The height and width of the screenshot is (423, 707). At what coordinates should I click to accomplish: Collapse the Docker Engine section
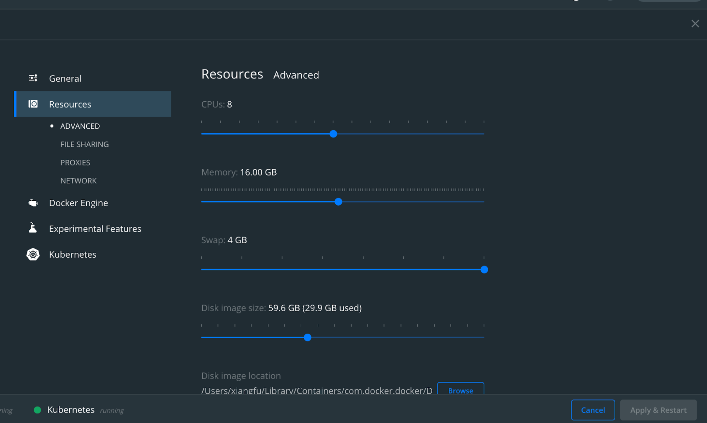79,202
